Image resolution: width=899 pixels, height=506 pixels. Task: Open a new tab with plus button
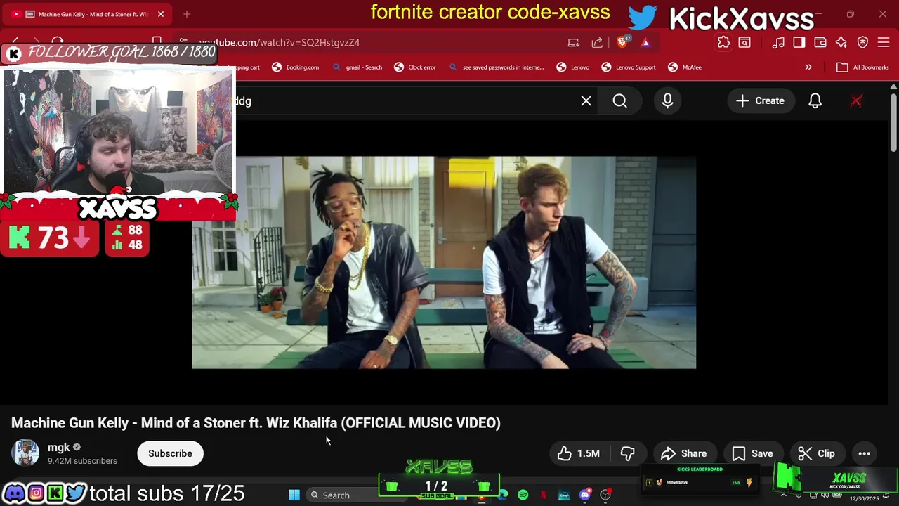187,14
